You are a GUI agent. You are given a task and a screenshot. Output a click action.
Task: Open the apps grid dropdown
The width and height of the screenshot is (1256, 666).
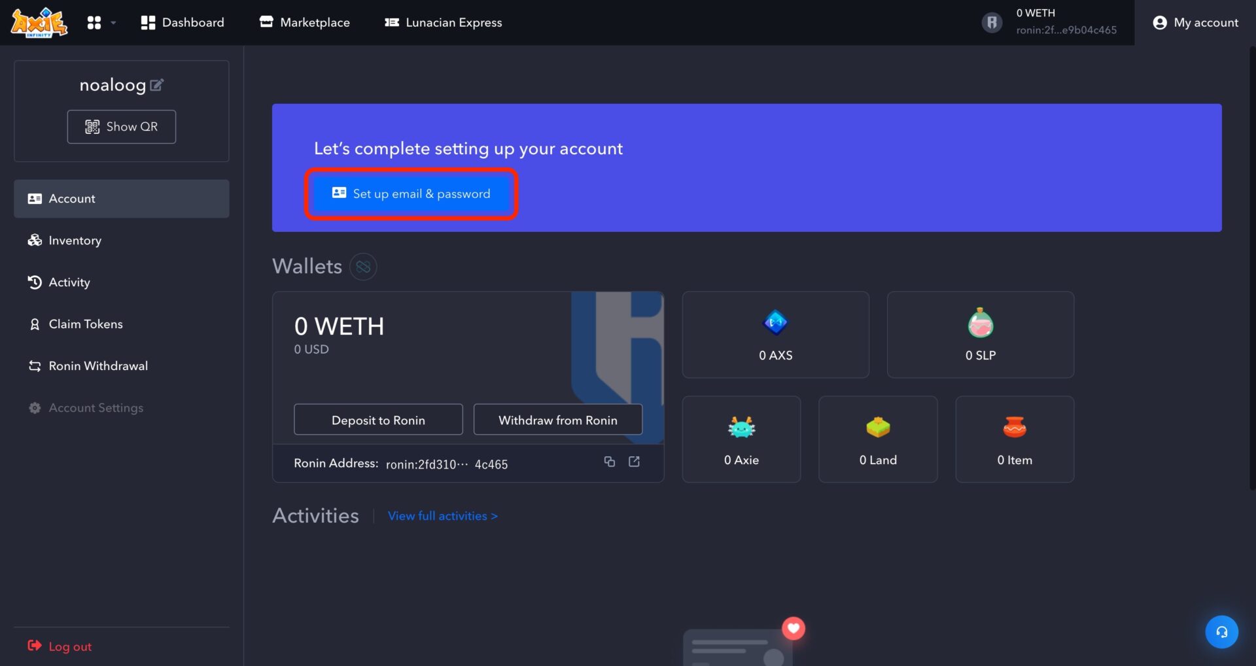click(x=101, y=23)
